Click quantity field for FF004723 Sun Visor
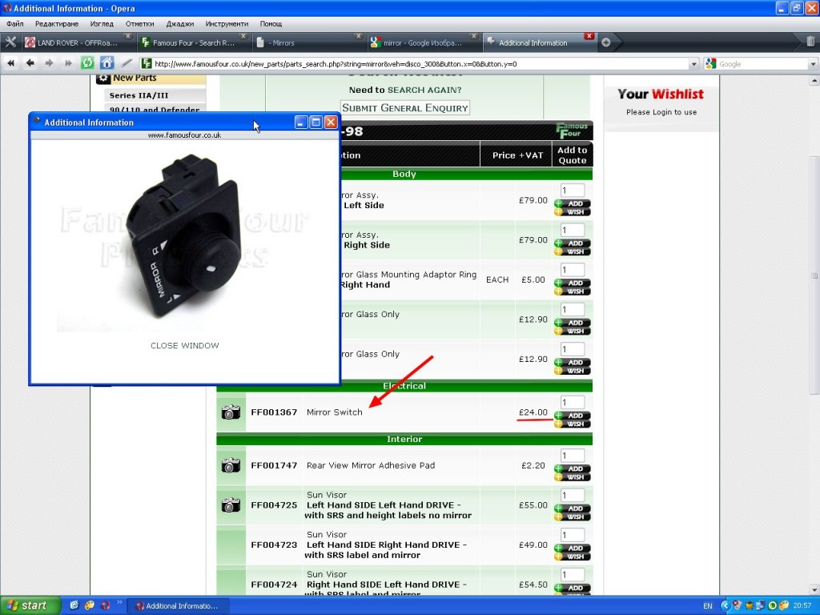This screenshot has height=615, width=820. (572, 534)
